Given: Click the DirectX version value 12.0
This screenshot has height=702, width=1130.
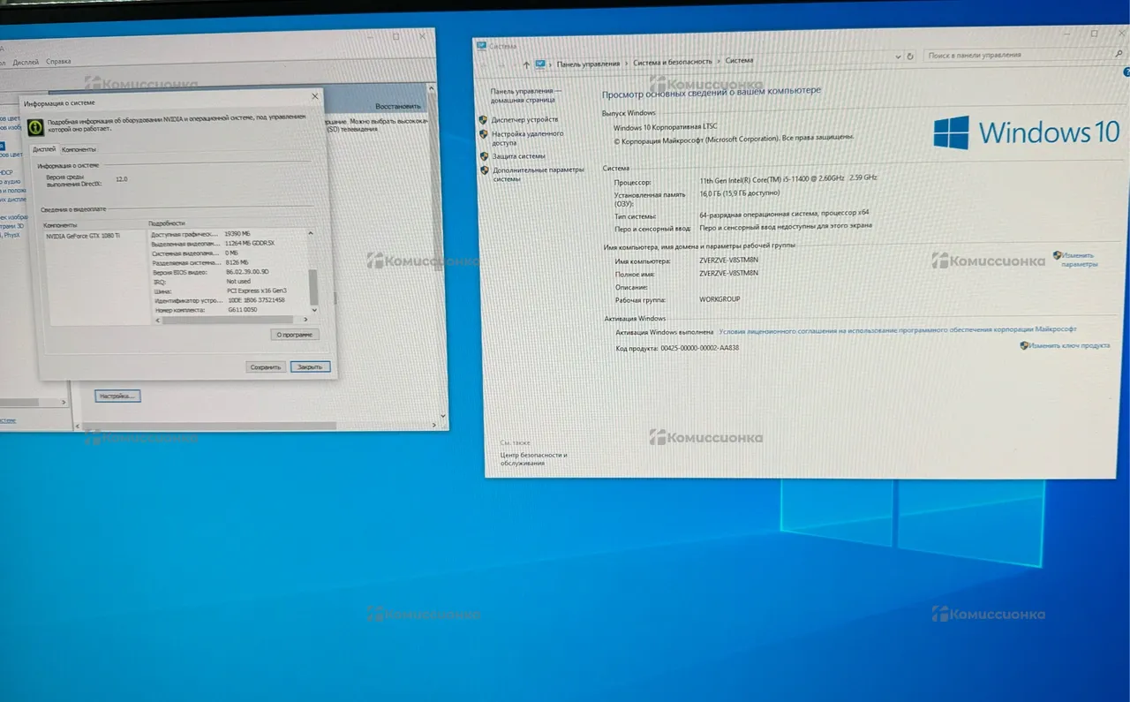Looking at the screenshot, I should pos(122,179).
